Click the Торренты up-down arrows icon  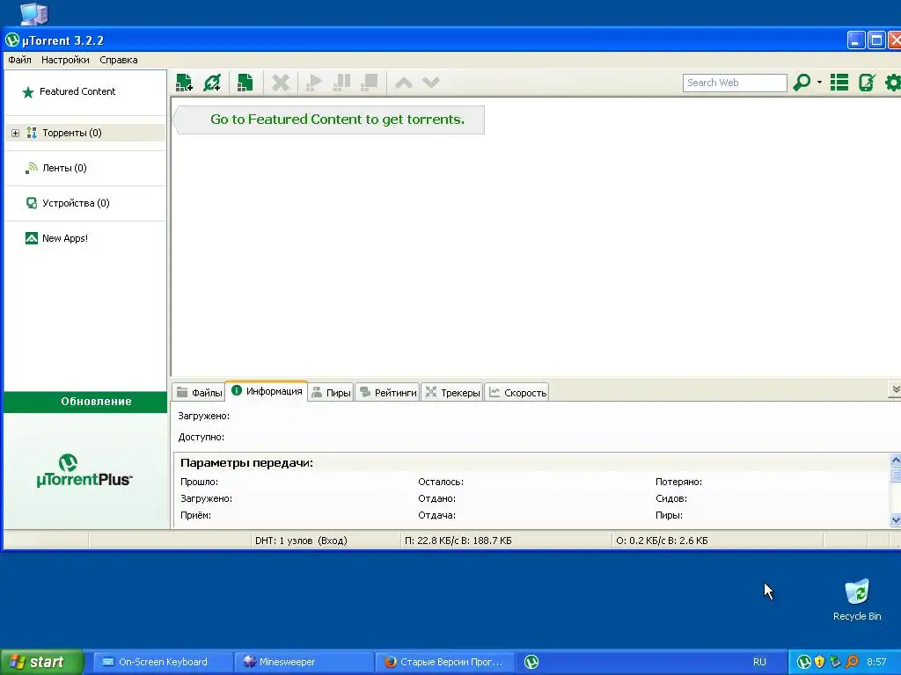(32, 134)
